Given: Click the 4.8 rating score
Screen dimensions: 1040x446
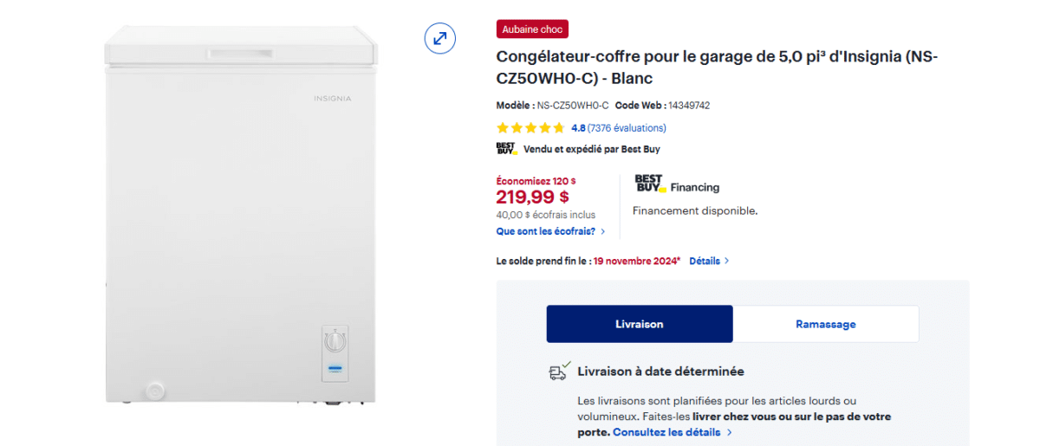Looking at the screenshot, I should click(578, 128).
